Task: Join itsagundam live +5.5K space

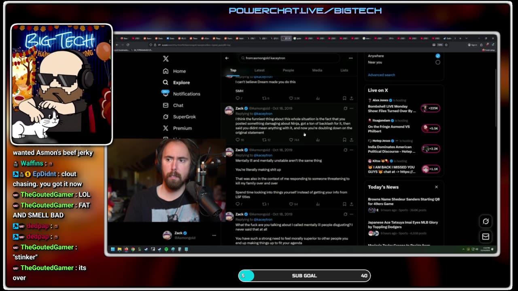Action: (430, 128)
